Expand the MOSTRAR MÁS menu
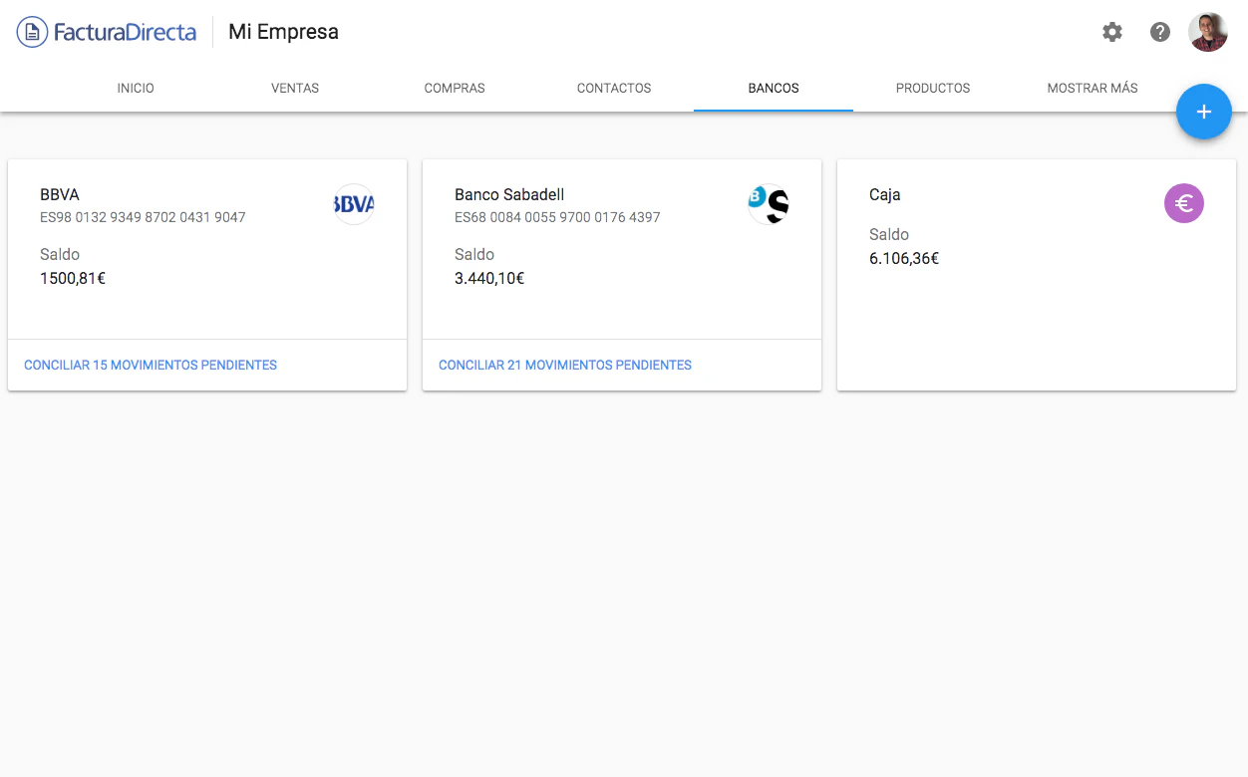Screen dimensions: 1248x777 1092,88
